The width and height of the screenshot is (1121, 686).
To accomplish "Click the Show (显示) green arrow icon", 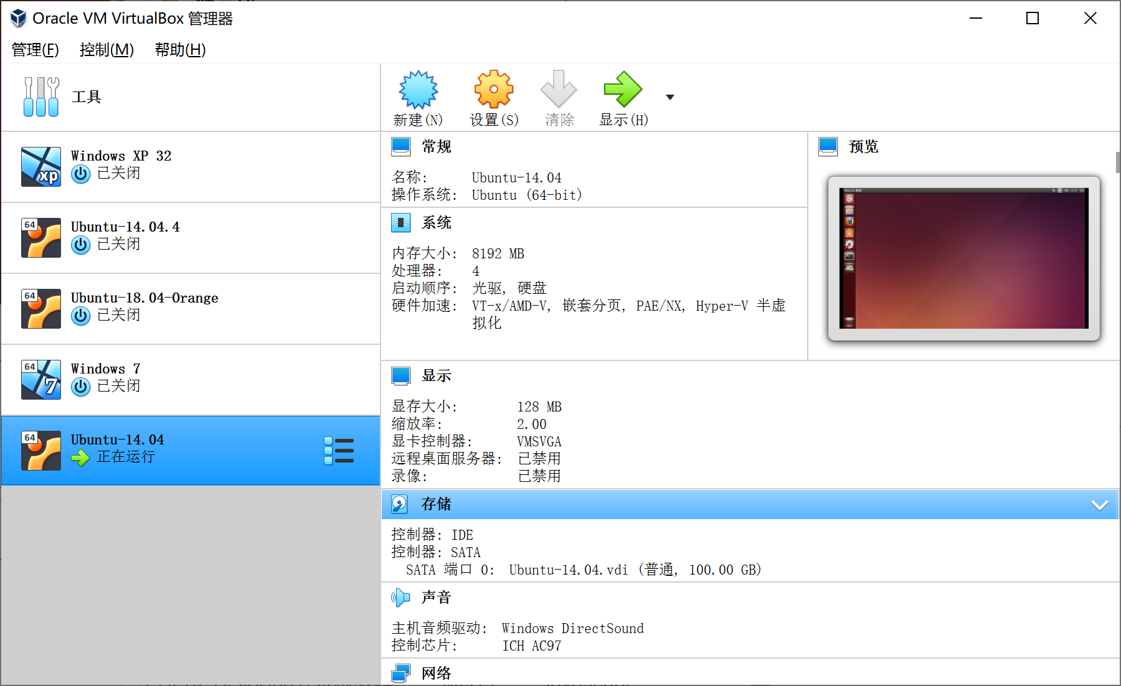I will coord(623,90).
